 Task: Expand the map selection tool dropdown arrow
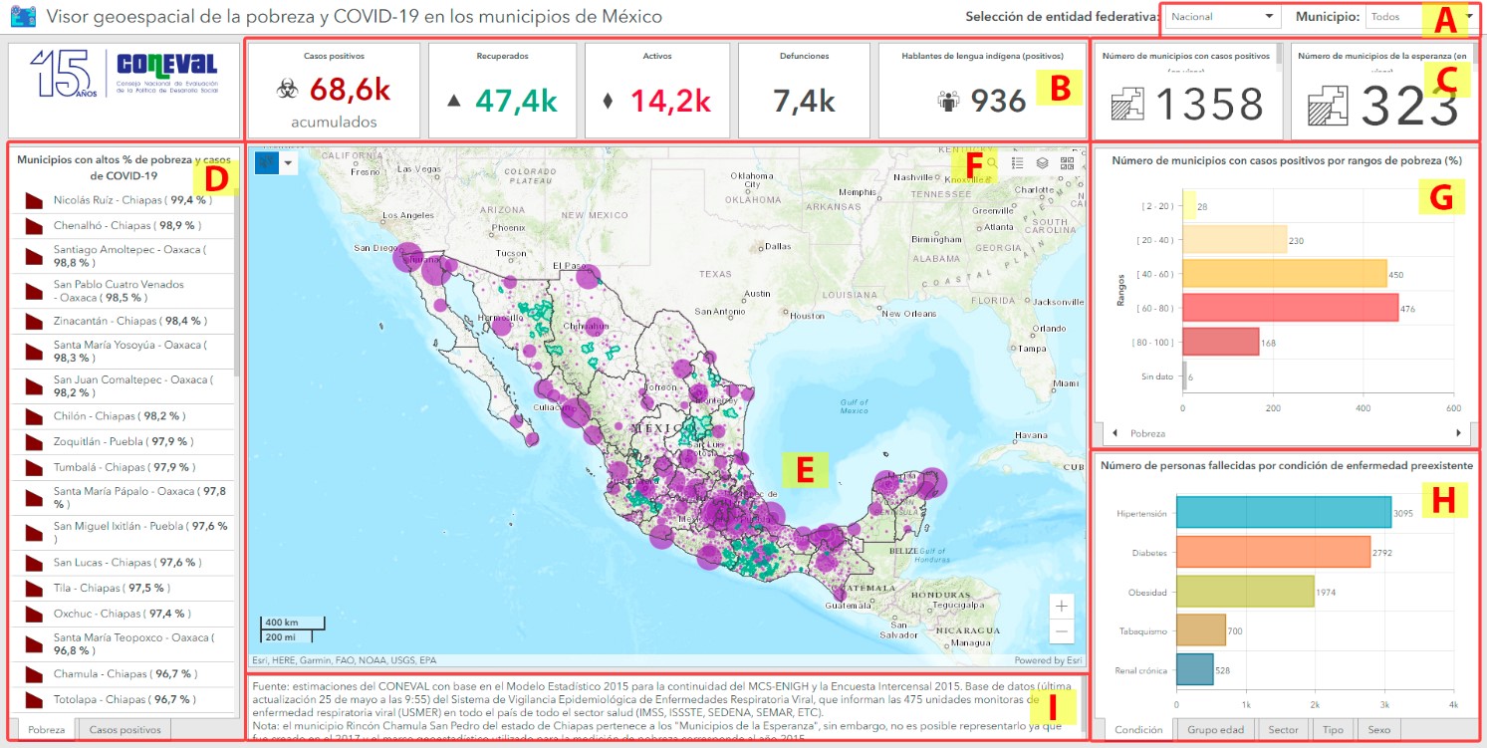point(289,162)
